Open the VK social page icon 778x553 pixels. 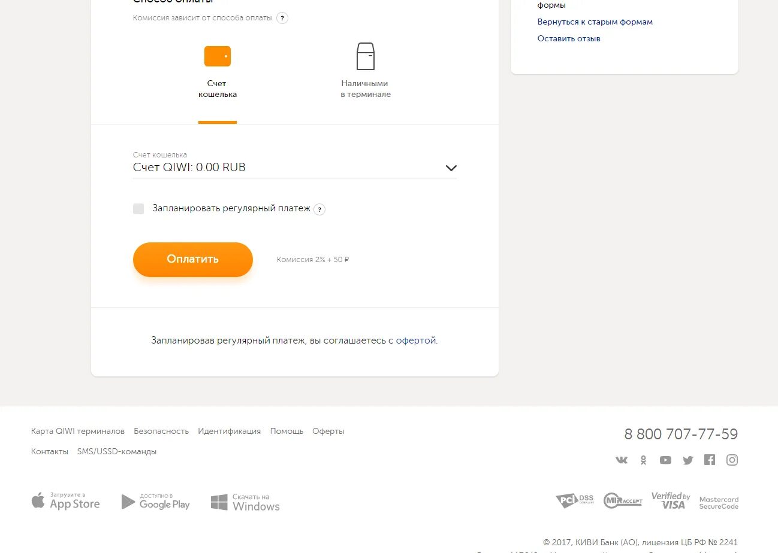[622, 460]
